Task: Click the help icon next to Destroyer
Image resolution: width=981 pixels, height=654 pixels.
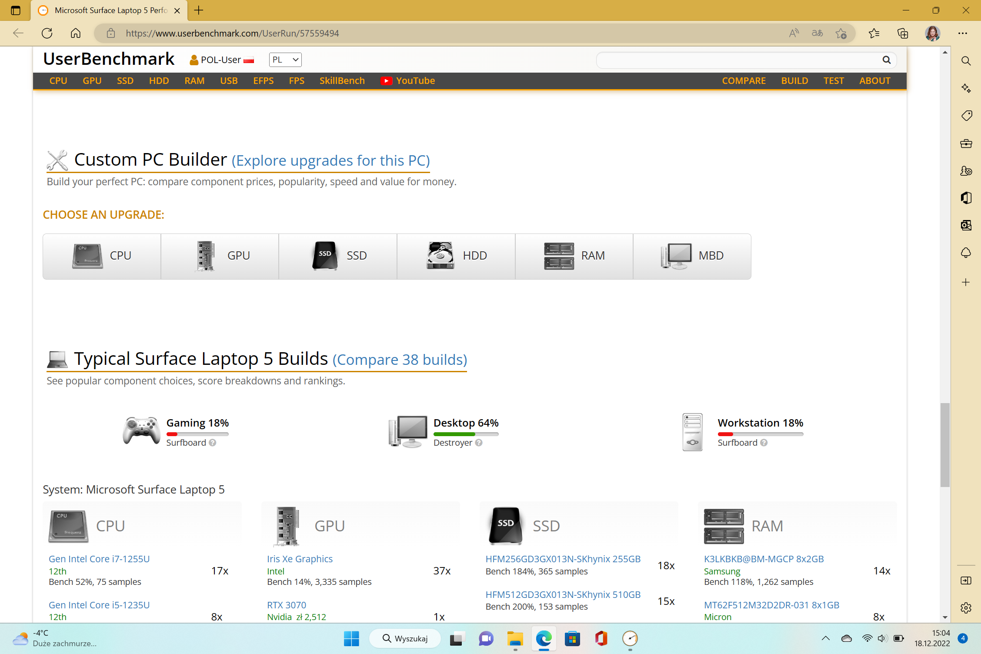Action: pyautogui.click(x=479, y=443)
